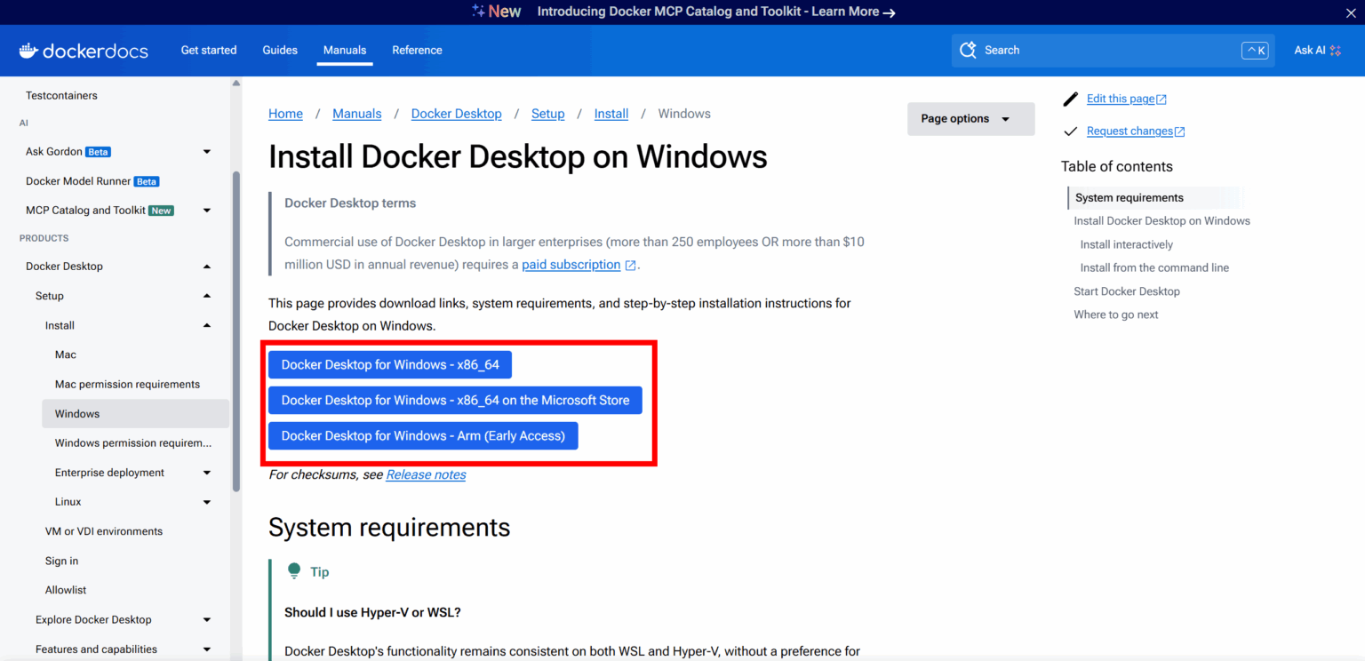Expand the Linux install sidebar item
The image size is (1365, 661).
click(207, 502)
